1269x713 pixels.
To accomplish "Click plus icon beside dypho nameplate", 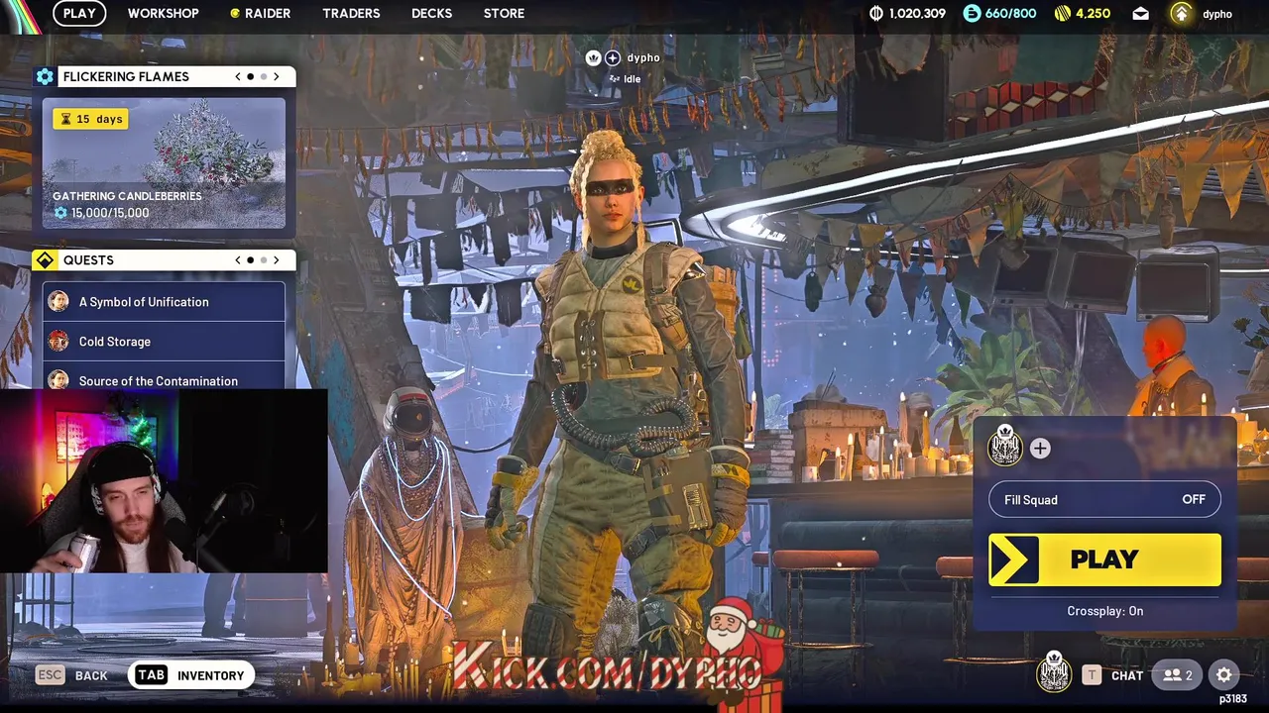I will pyautogui.click(x=613, y=57).
